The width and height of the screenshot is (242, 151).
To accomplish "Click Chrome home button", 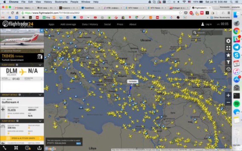I will 17,13.
